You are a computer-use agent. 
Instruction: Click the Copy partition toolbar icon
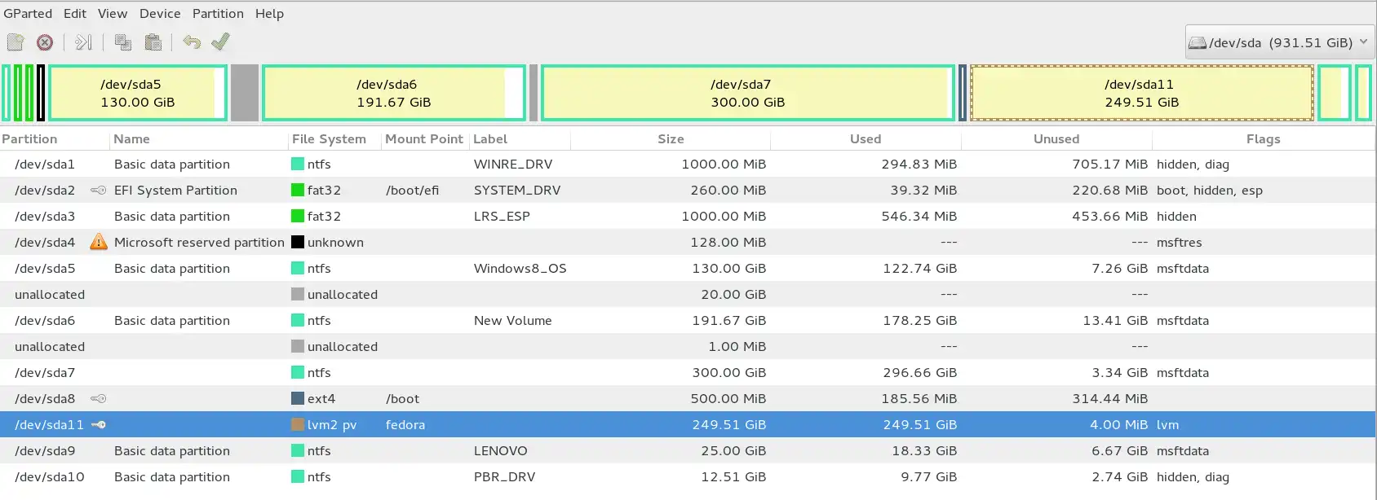(123, 42)
